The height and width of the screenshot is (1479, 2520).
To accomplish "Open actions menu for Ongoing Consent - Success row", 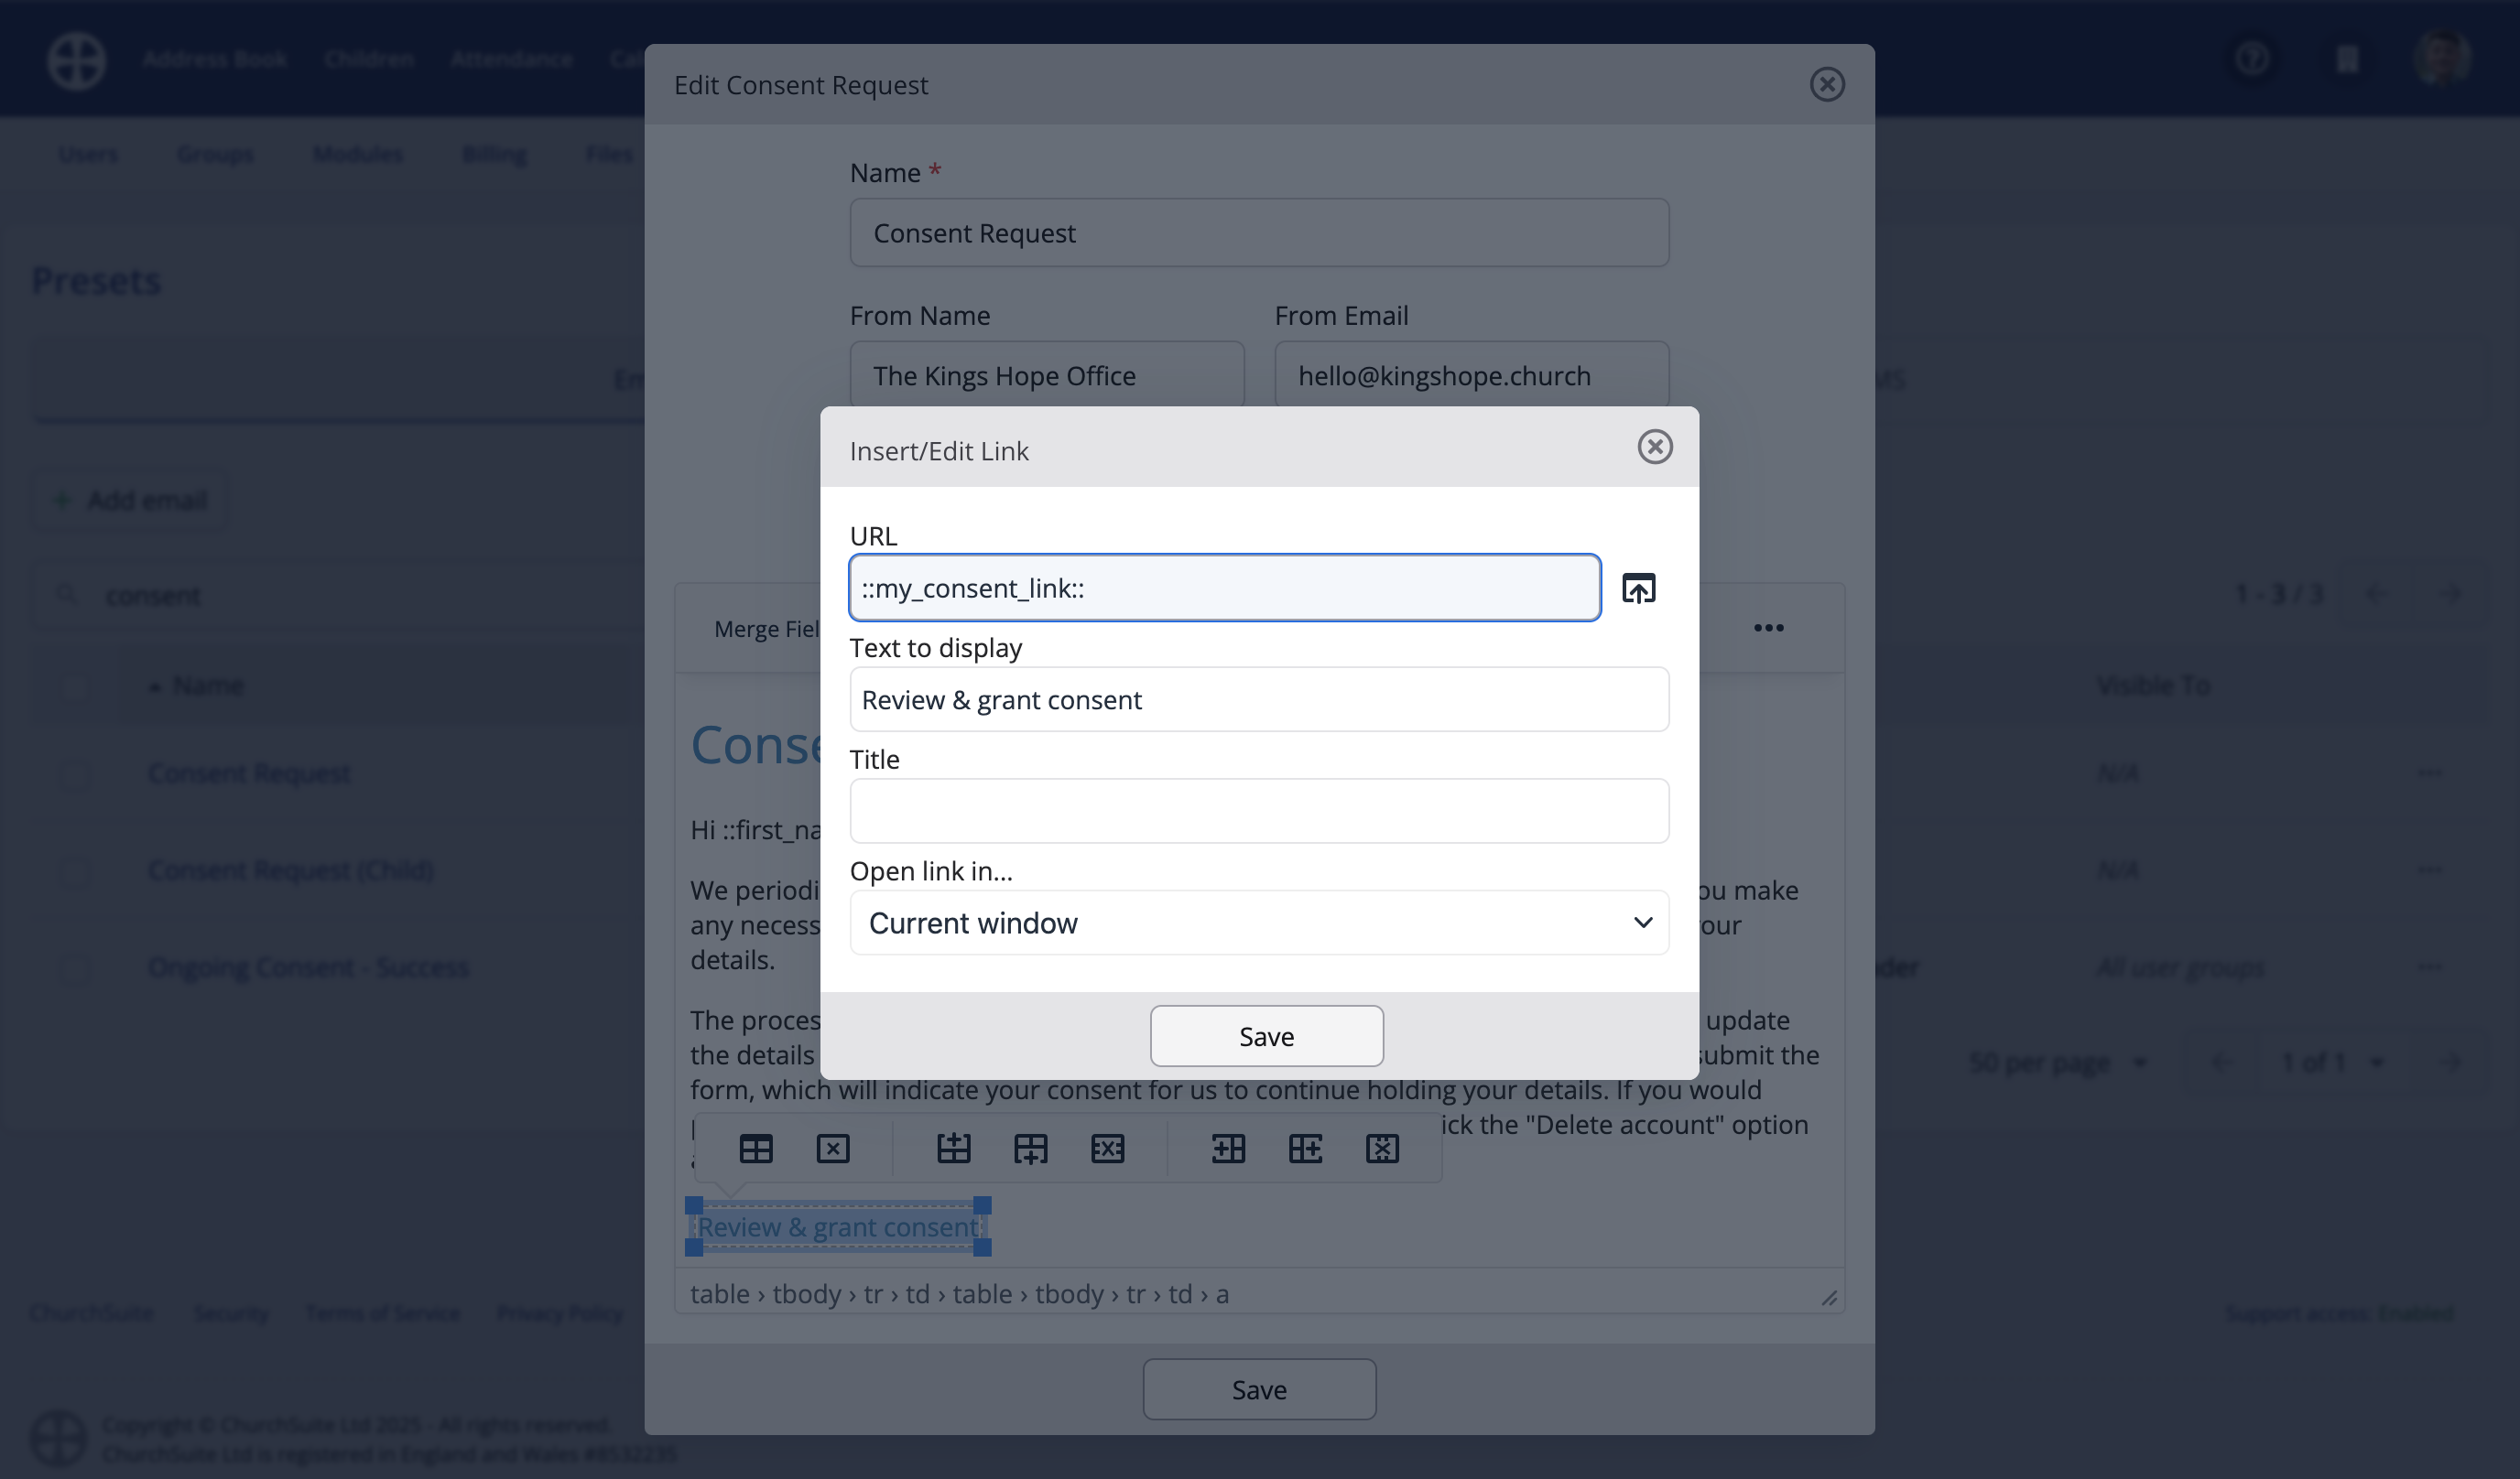I will 2430,966.
